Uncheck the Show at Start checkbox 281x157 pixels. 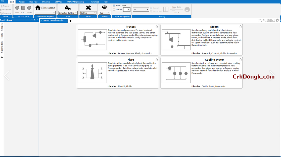coord(42,8)
